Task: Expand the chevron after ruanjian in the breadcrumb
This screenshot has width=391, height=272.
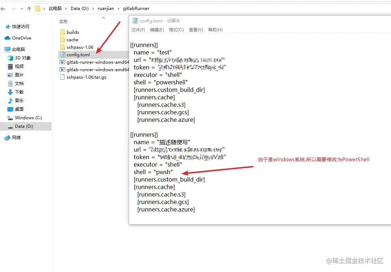Action: (x=118, y=9)
